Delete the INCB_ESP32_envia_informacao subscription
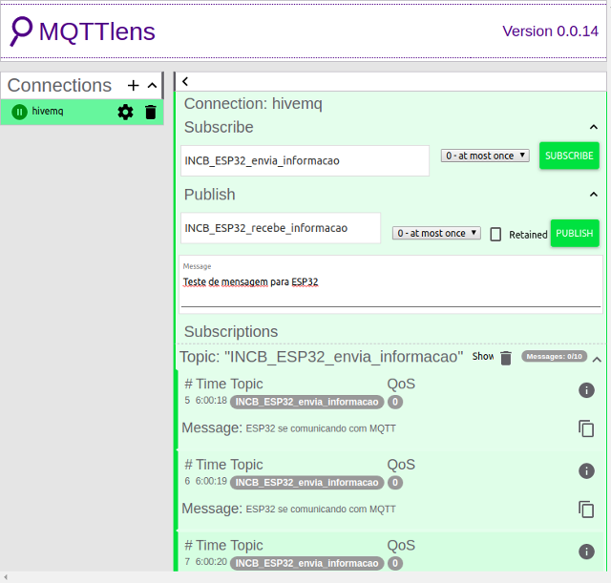The image size is (611, 583). pos(506,358)
